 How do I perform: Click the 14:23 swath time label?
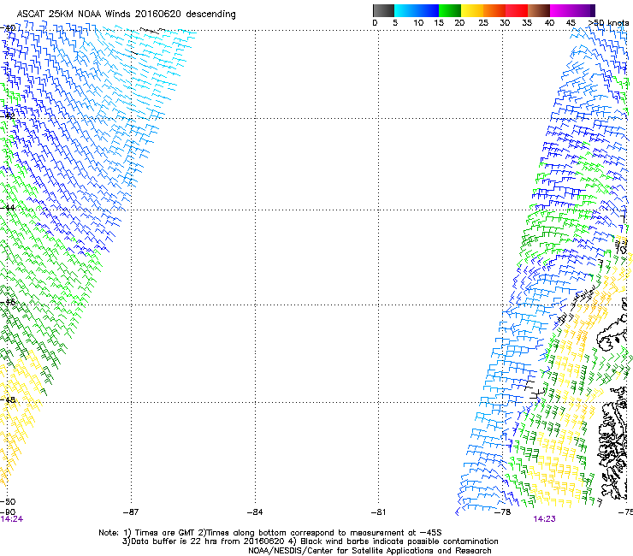(x=544, y=519)
